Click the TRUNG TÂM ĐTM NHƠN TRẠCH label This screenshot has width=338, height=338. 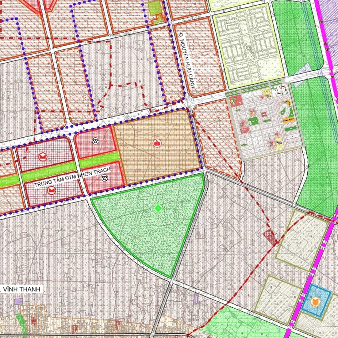click(x=73, y=178)
